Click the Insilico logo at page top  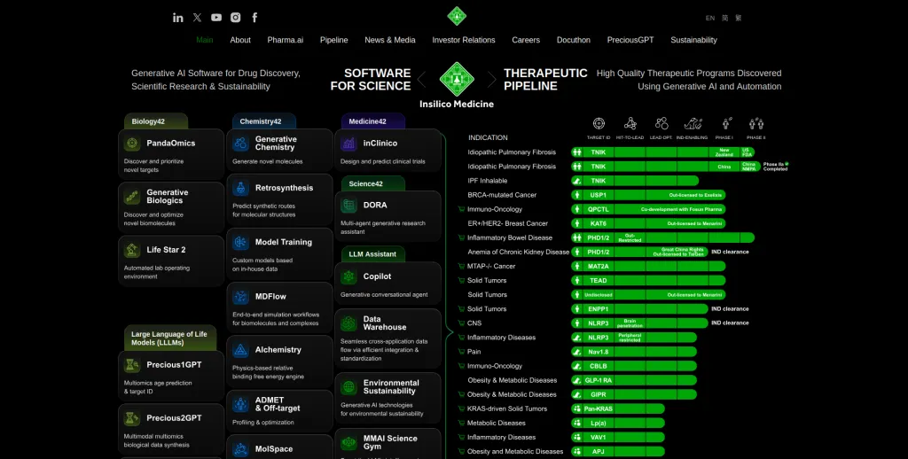pos(457,16)
